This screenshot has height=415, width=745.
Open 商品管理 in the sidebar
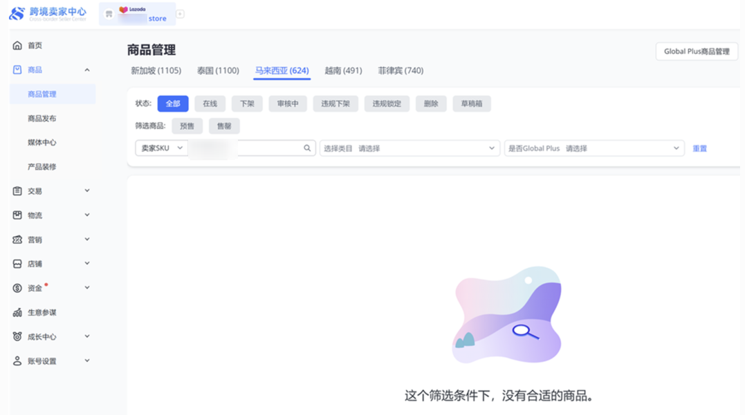[53, 94]
